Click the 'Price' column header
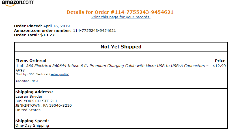The height and width of the screenshot is (132, 241). pyautogui.click(x=220, y=61)
